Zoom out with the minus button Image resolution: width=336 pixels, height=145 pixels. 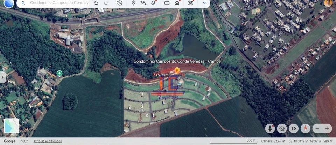click(x=317, y=129)
